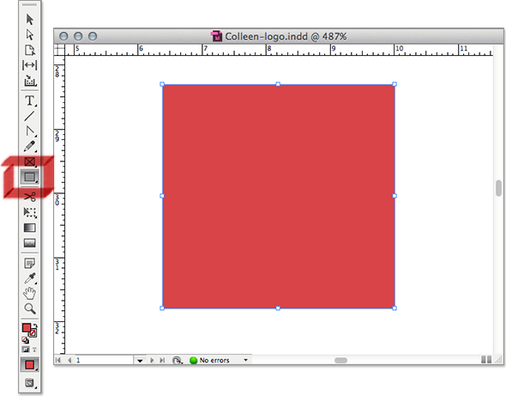This screenshot has height=396, width=506.
Task: Toggle formatting affects container
Action: click(x=26, y=350)
